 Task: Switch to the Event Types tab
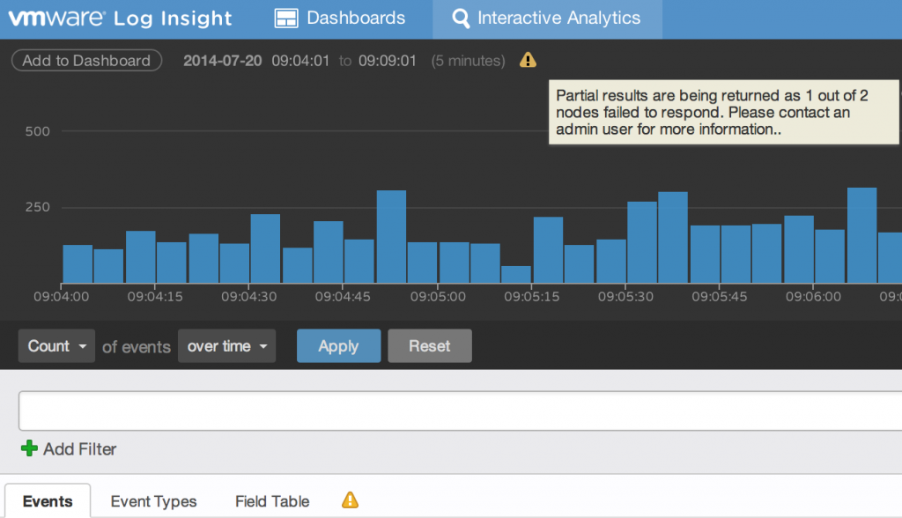tap(153, 501)
